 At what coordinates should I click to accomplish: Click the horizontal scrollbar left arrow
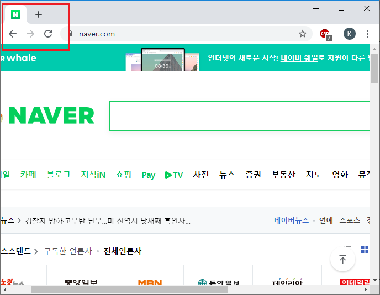click(5, 289)
